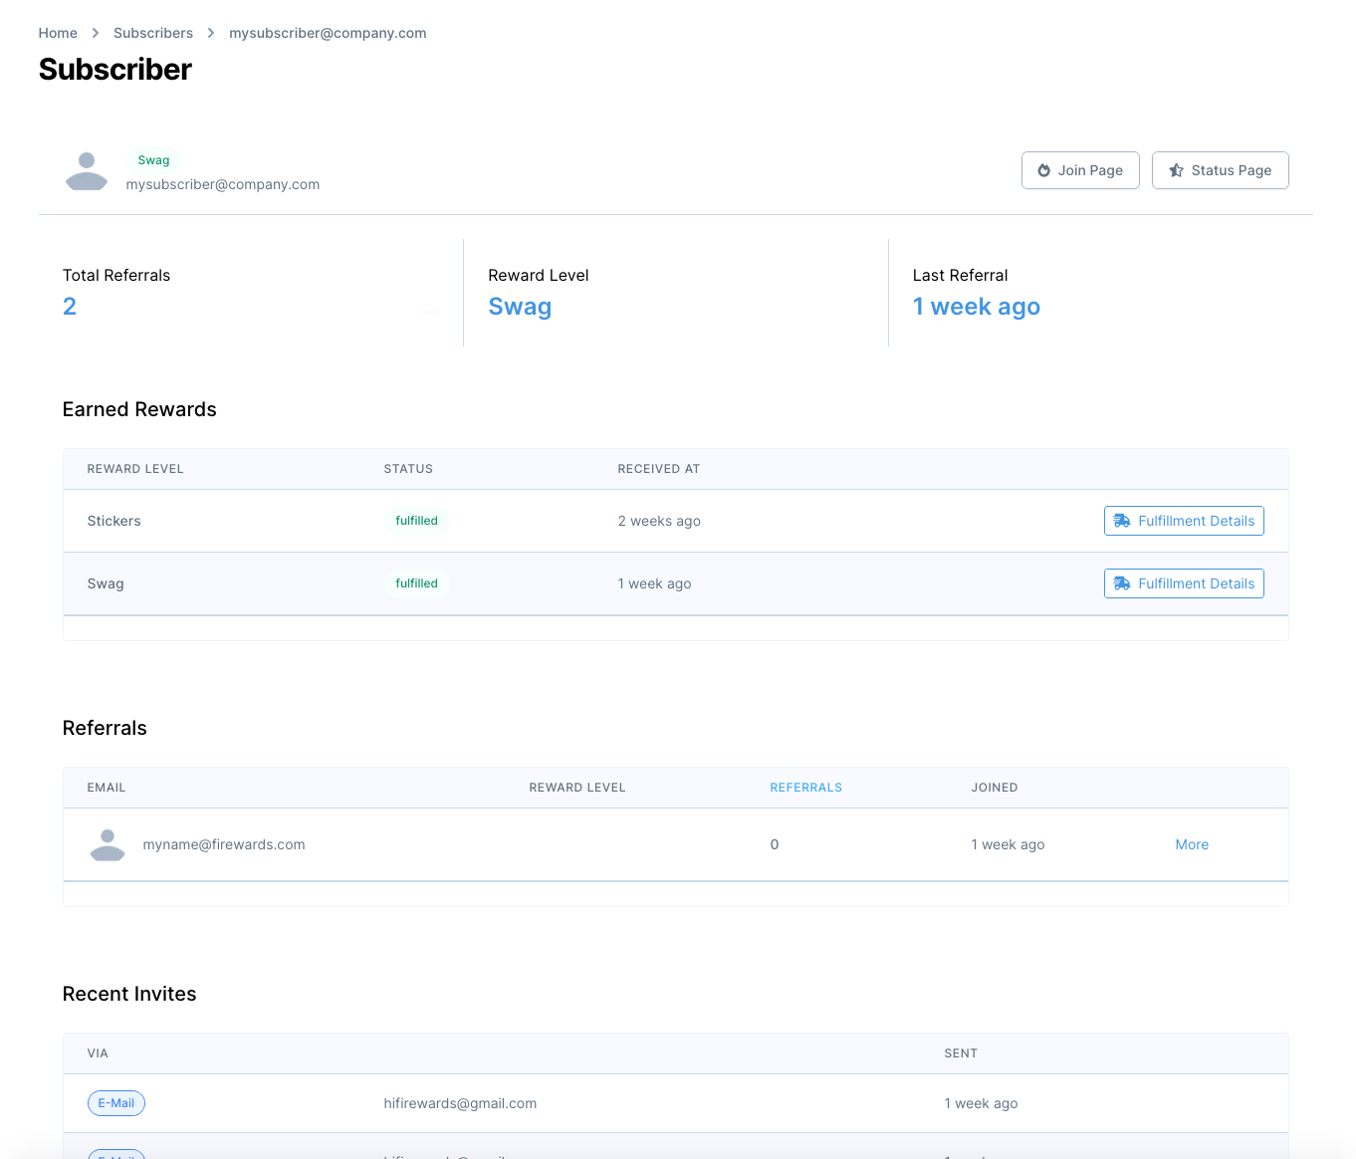The width and height of the screenshot is (1356, 1159).
Task: Click the JOINED column header
Action: 995,788
